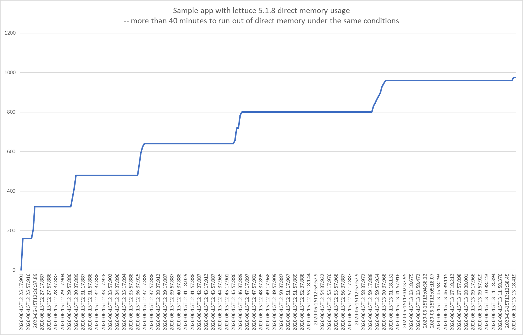
Task: Click x-axis label "2020-06-15T12:45:17.901"
Action: [227, 302]
